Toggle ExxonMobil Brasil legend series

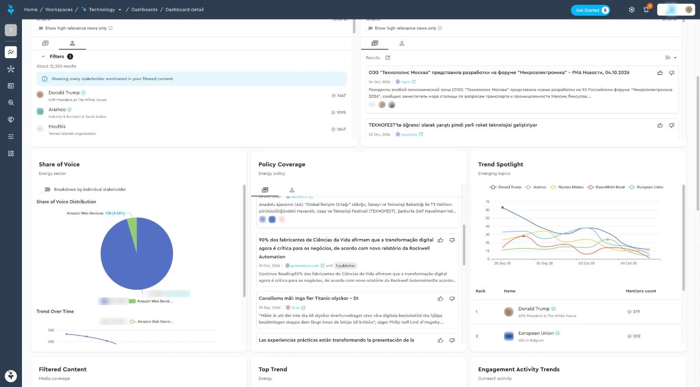(606, 187)
